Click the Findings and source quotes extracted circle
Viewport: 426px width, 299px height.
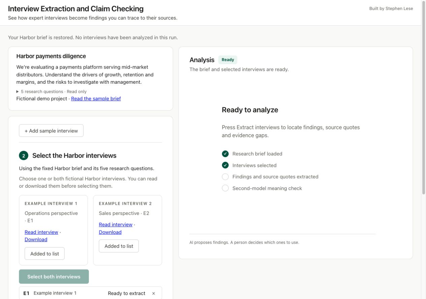point(225,177)
